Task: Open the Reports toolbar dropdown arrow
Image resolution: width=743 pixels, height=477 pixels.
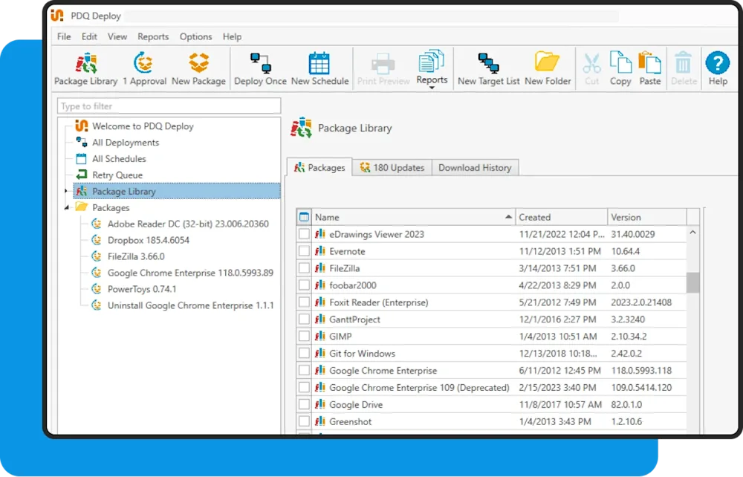Action: (432, 88)
